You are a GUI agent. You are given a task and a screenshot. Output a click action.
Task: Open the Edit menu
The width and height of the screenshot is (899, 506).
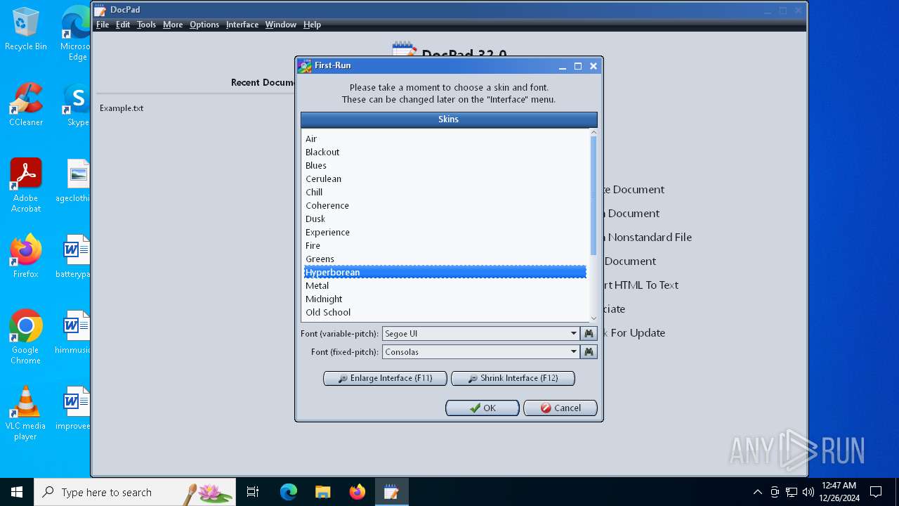pyautogui.click(x=123, y=25)
